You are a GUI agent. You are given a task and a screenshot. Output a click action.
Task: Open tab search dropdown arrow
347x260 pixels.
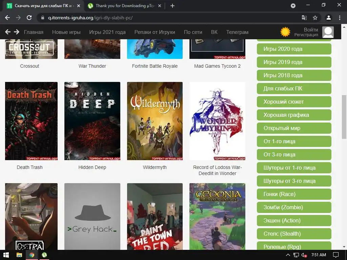click(293, 6)
